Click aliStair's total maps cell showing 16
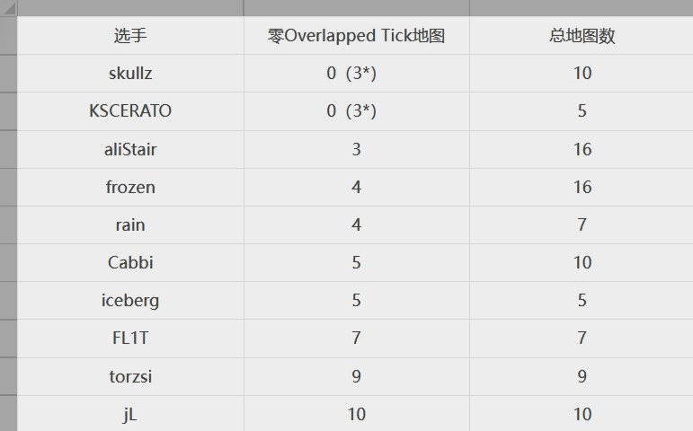This screenshot has height=431, width=693. 582,149
